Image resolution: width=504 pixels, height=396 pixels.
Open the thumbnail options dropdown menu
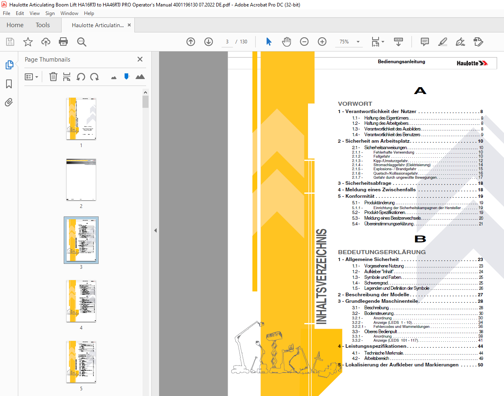[31, 77]
